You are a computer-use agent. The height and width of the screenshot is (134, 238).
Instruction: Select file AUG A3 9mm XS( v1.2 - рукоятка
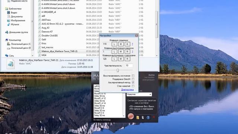point(62,24)
